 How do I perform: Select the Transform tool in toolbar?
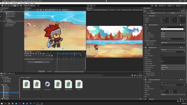tap(18, 6)
